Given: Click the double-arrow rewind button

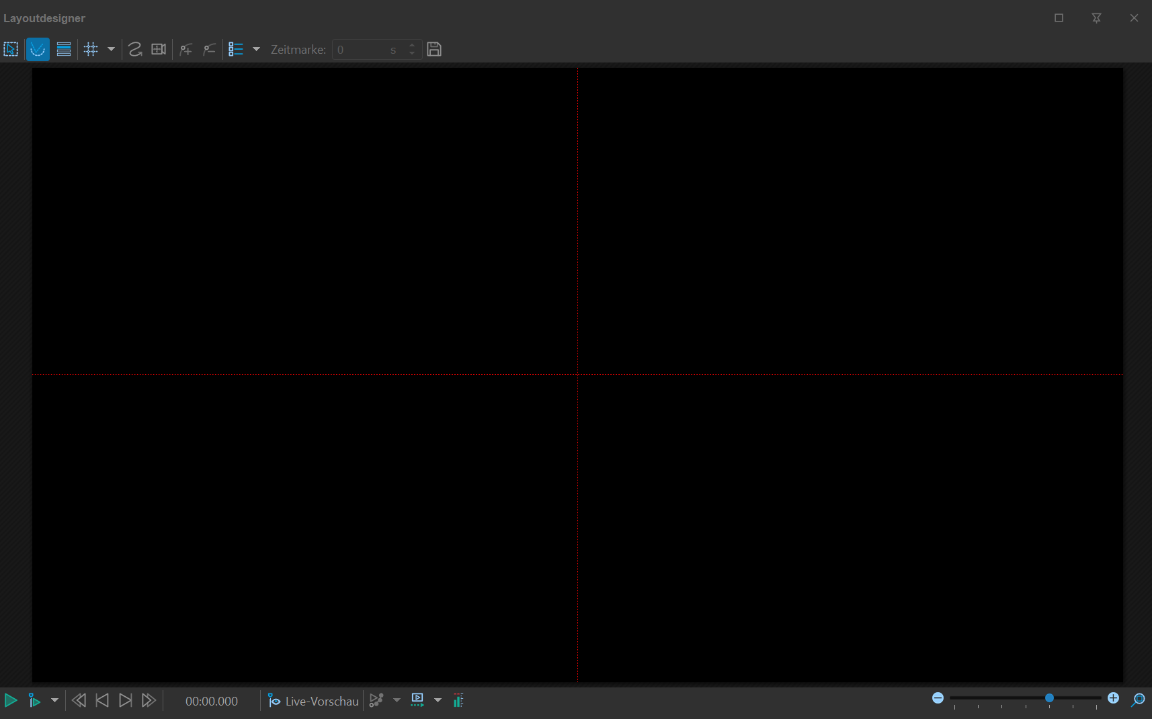Looking at the screenshot, I should (x=79, y=700).
